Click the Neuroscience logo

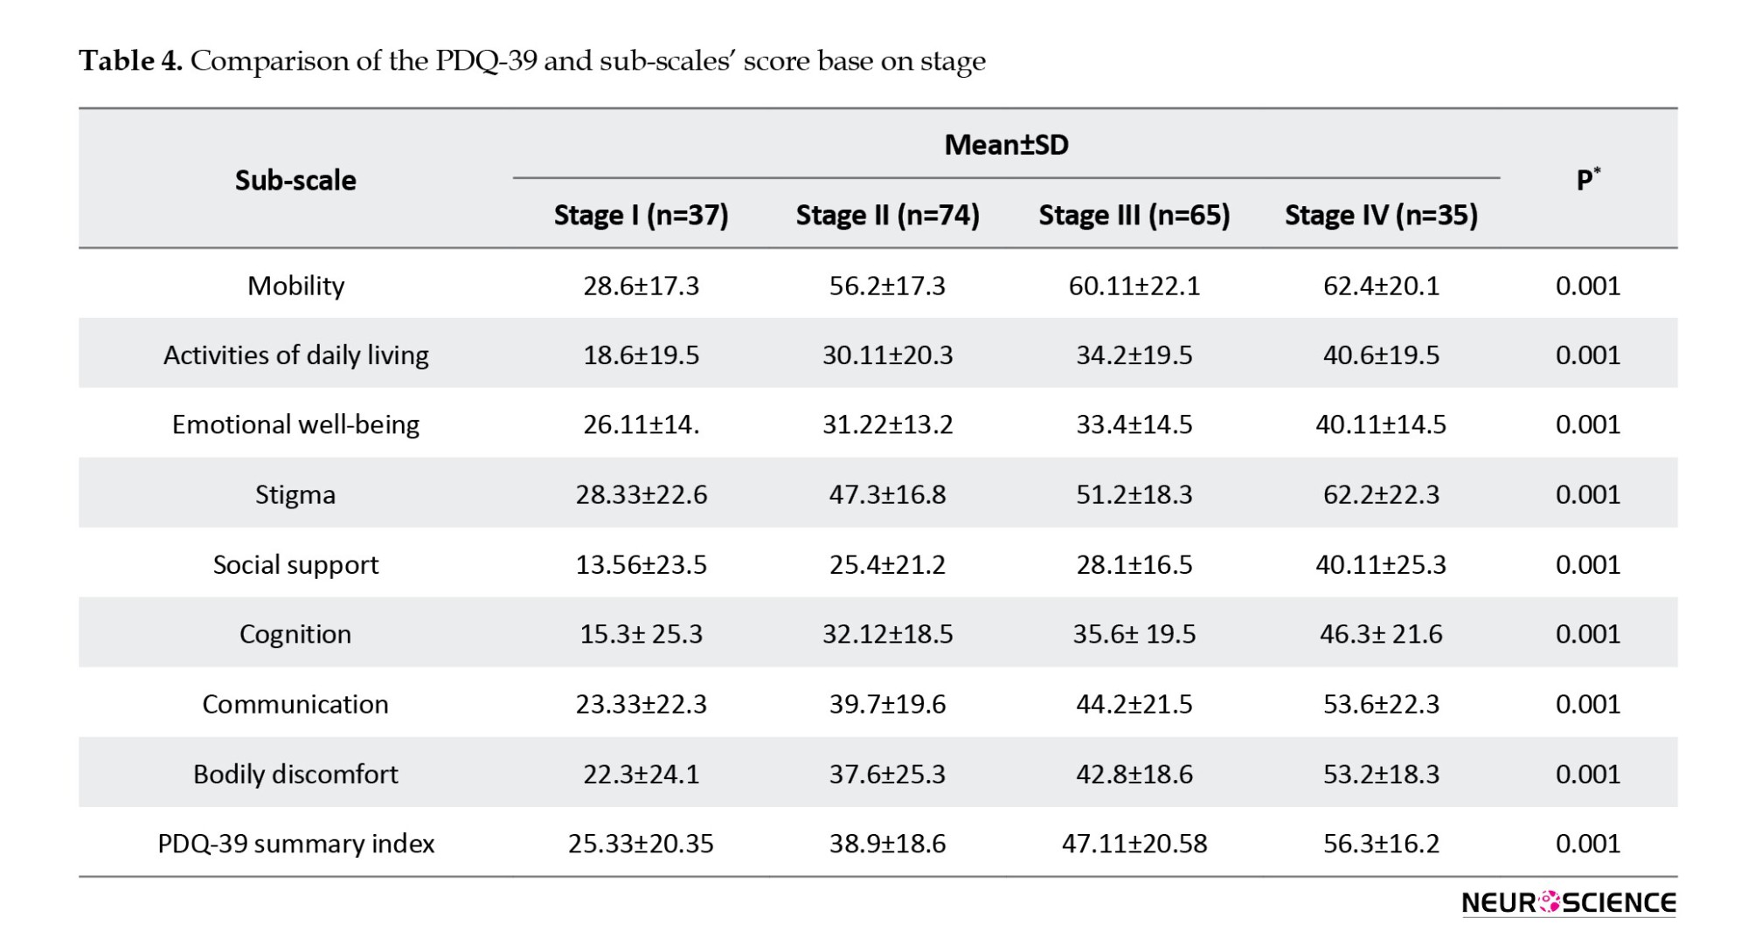point(1568,902)
